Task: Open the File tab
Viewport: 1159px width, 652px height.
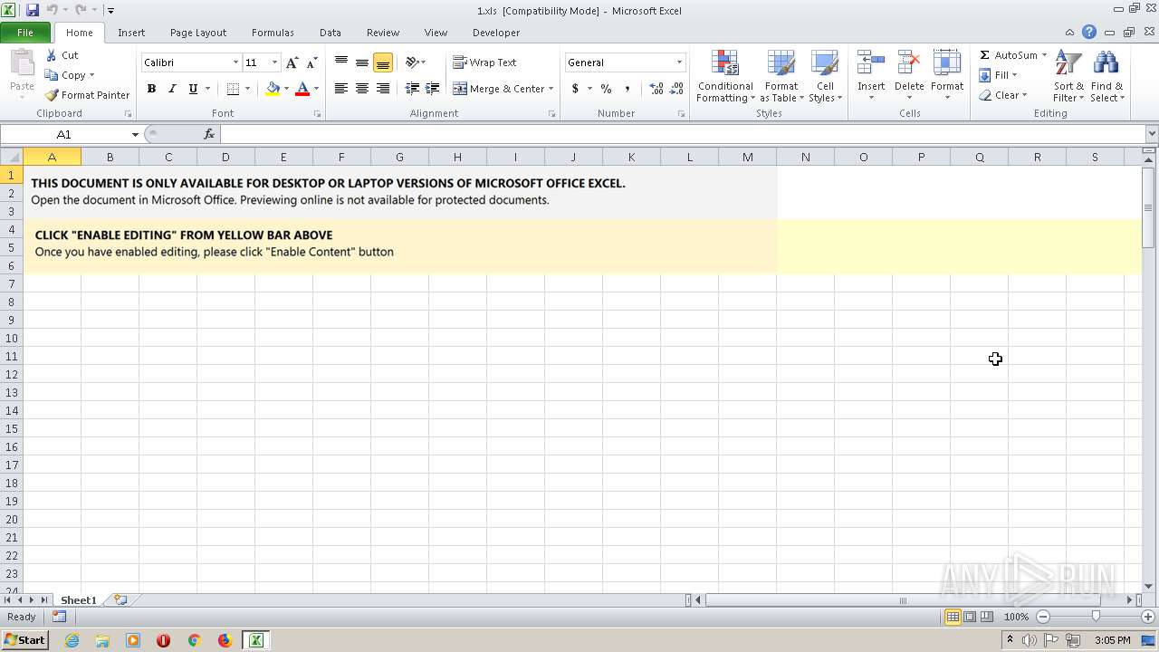Action: 25,33
